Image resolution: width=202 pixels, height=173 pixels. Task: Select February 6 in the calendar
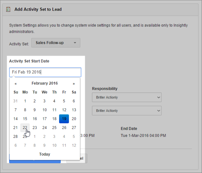click(x=74, y=101)
